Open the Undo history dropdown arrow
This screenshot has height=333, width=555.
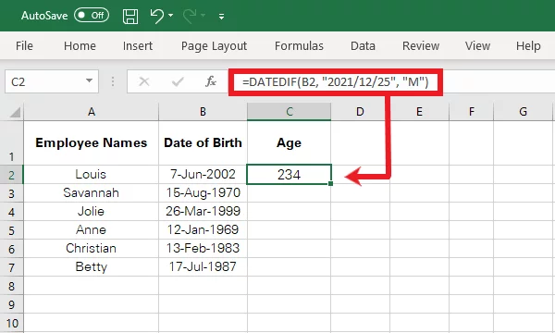coord(171,16)
